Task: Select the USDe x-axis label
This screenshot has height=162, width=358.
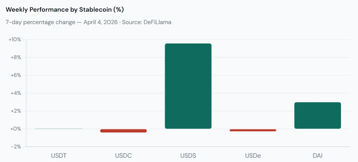Action: click(253, 155)
